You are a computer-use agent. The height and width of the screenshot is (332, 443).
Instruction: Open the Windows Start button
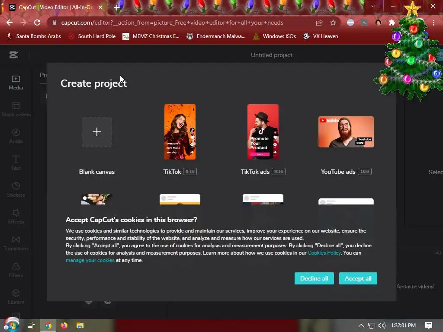pos(11,325)
